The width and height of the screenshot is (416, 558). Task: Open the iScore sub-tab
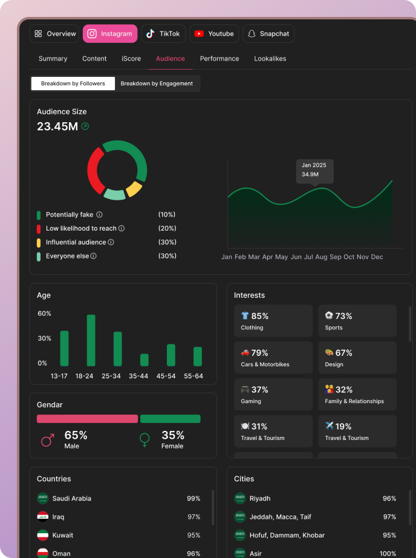click(131, 59)
